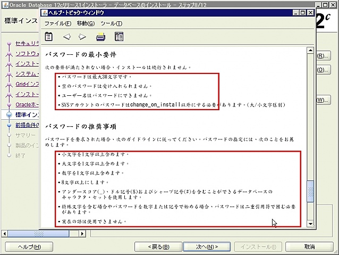Click the help window vertical scrollbar thumb
The image size is (339, 255).
click(x=310, y=192)
